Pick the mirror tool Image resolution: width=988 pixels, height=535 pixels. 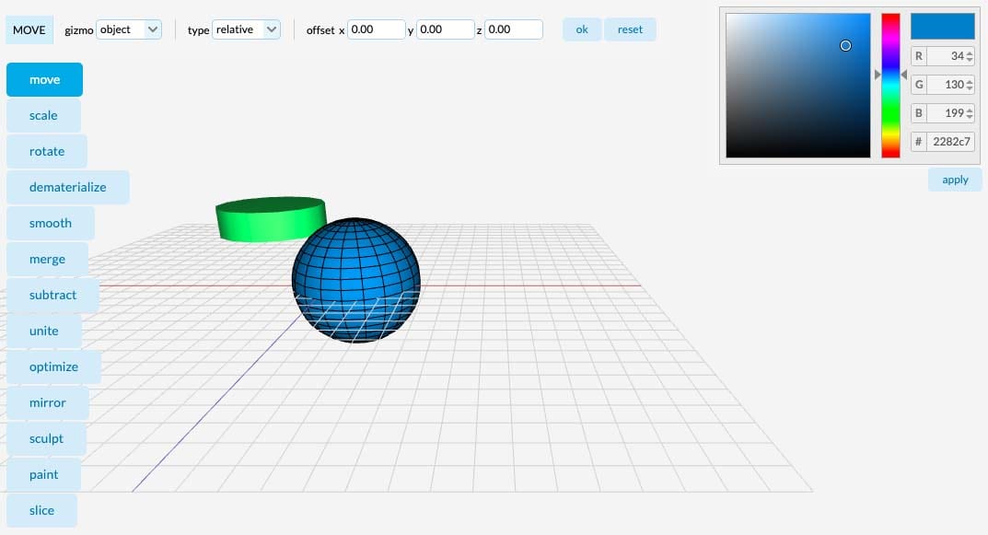click(47, 402)
